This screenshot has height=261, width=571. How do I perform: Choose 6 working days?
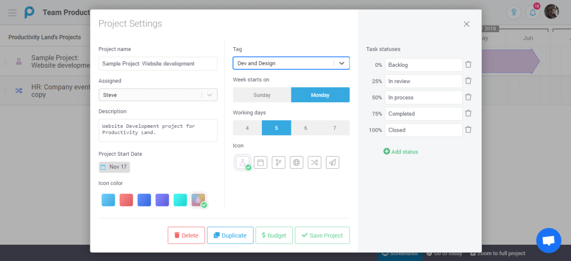[x=306, y=128]
